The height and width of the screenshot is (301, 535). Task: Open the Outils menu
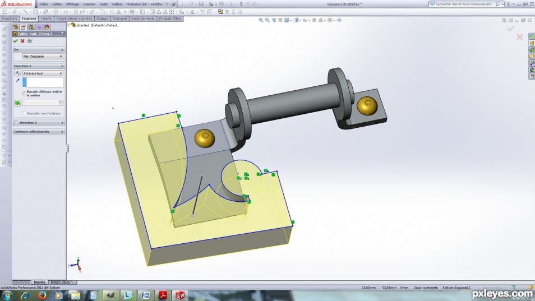pyautogui.click(x=103, y=4)
